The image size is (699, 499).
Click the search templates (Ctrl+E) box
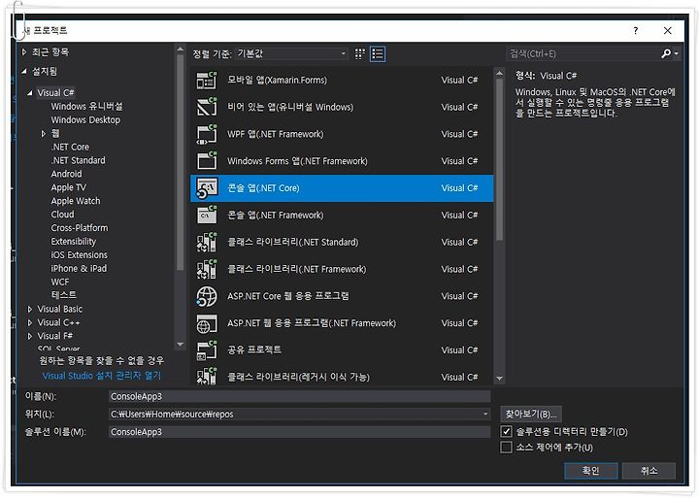tap(582, 54)
